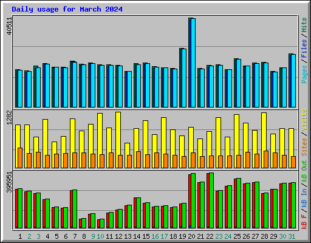Click day label 26 on the x-axis
Screen dimensions: 311x243
point(246,236)
